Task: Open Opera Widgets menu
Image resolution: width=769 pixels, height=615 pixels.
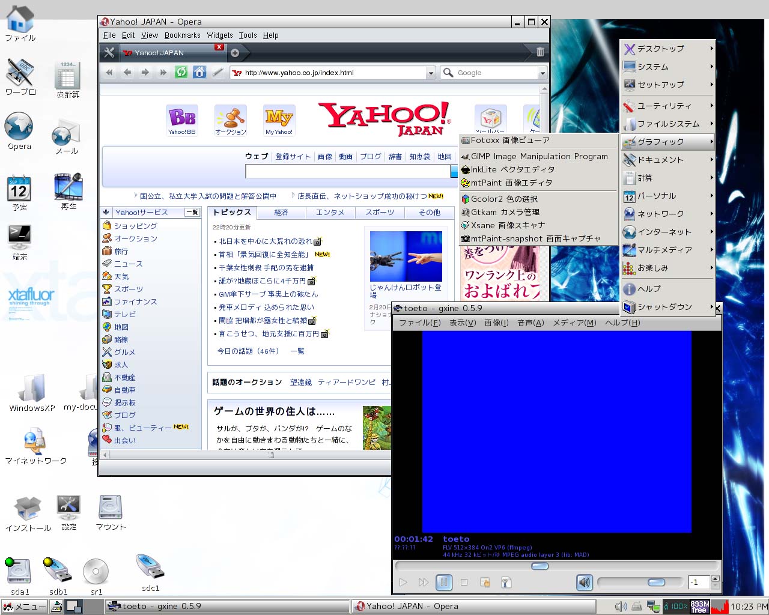Action: [x=220, y=35]
